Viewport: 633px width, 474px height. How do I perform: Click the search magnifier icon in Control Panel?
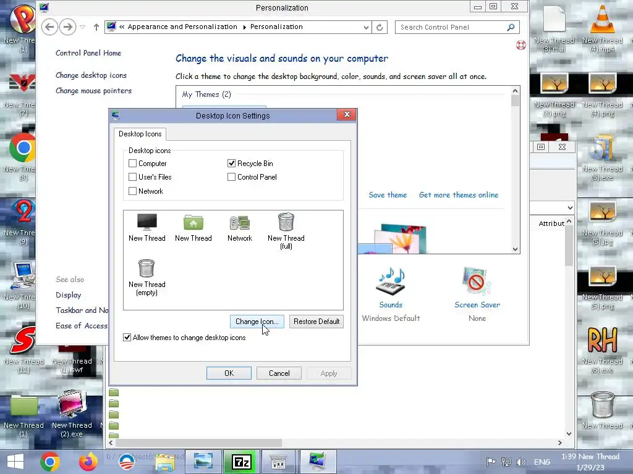pyautogui.click(x=511, y=27)
